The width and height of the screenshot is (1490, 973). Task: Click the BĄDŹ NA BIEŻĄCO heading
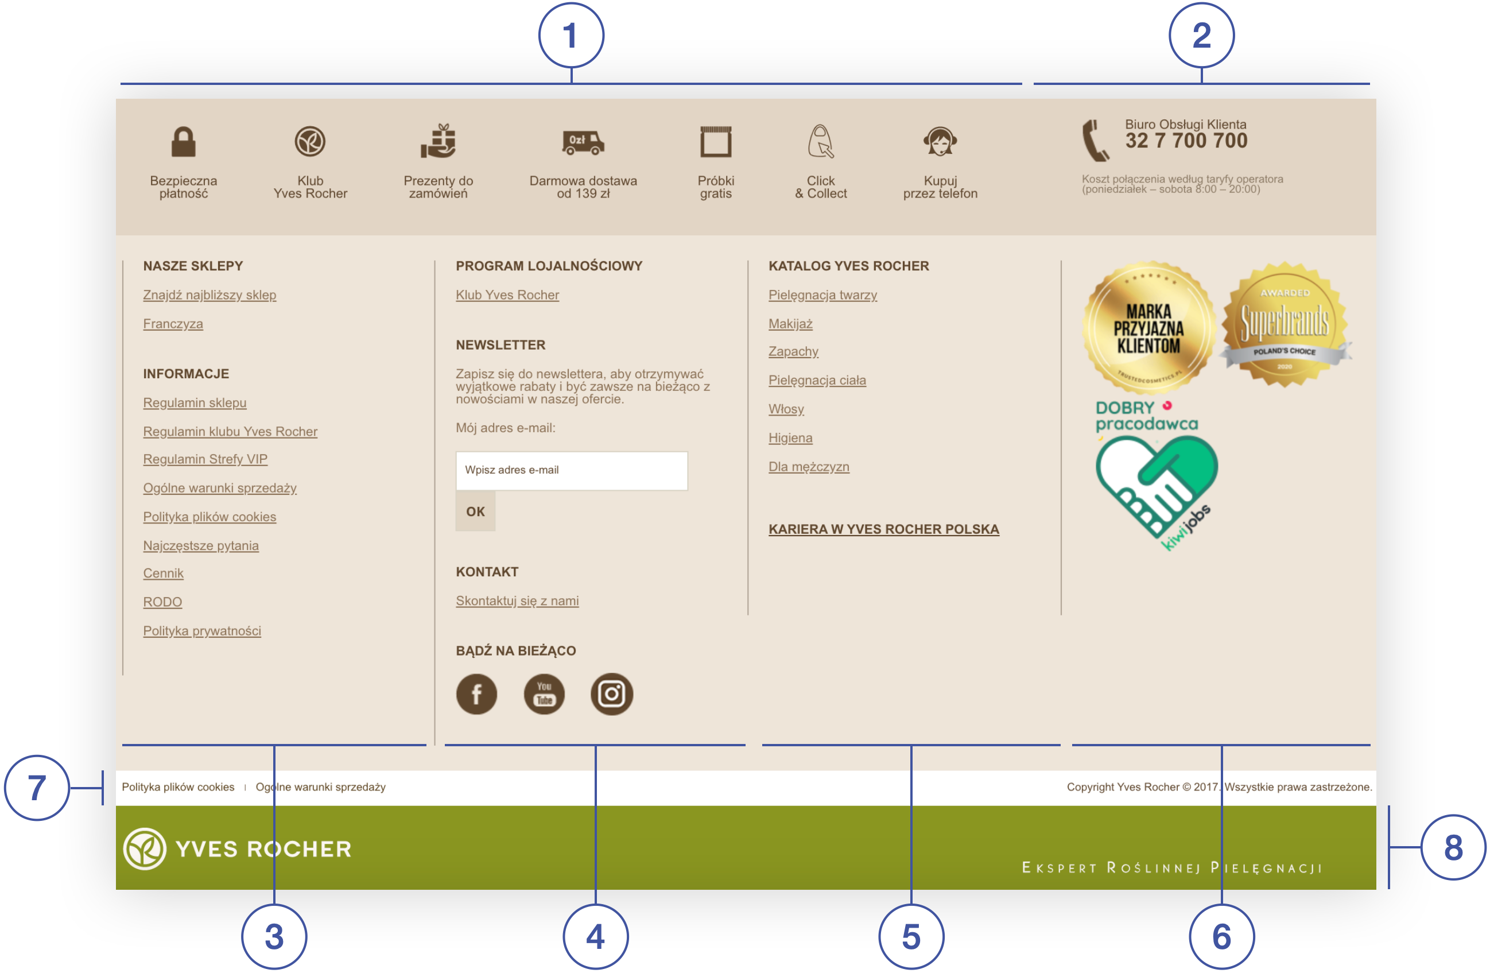516,650
